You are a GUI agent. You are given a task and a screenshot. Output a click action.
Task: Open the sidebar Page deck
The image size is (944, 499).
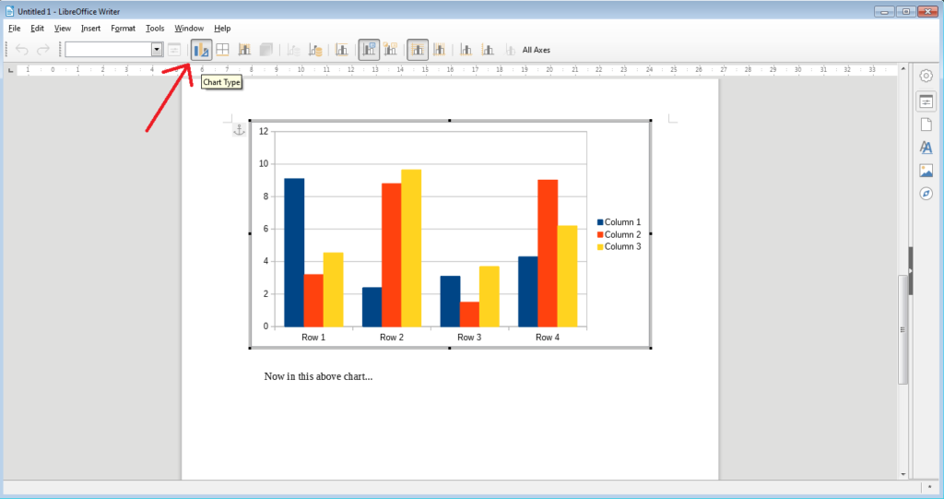point(926,125)
